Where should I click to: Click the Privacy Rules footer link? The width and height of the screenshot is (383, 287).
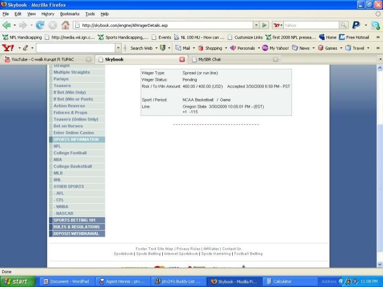pyautogui.click(x=188, y=249)
